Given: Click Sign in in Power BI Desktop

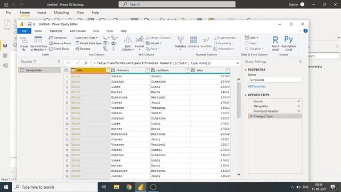Looking at the screenshot, I should pyautogui.click(x=293, y=4).
